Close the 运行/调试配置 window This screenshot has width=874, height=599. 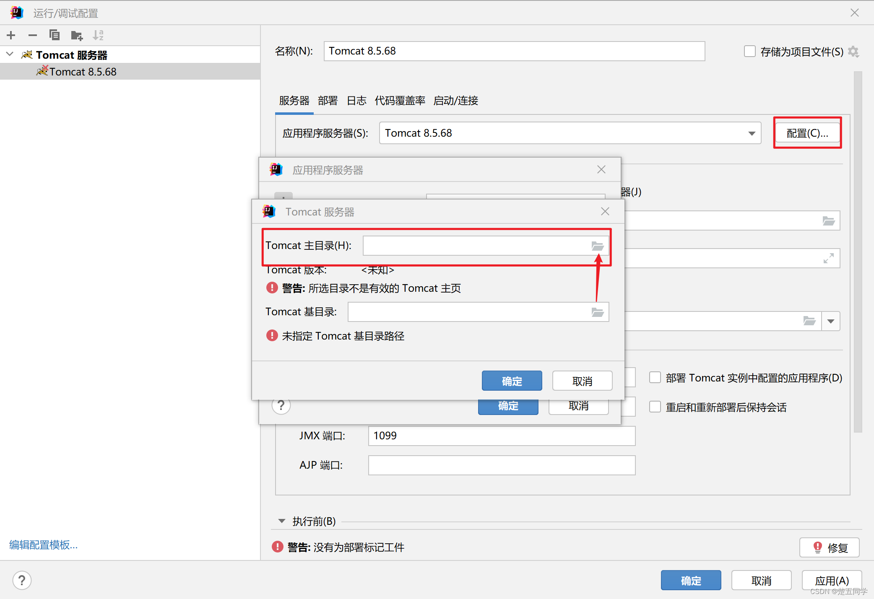855,13
